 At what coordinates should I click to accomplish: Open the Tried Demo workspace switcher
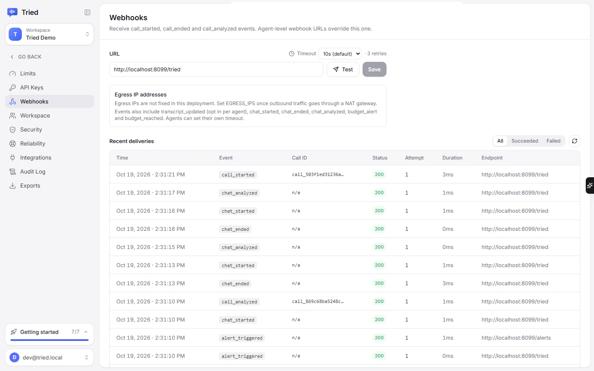click(x=49, y=34)
